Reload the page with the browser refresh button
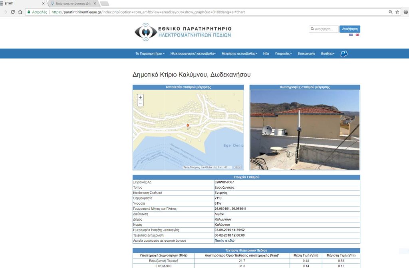 tap(13, 12)
